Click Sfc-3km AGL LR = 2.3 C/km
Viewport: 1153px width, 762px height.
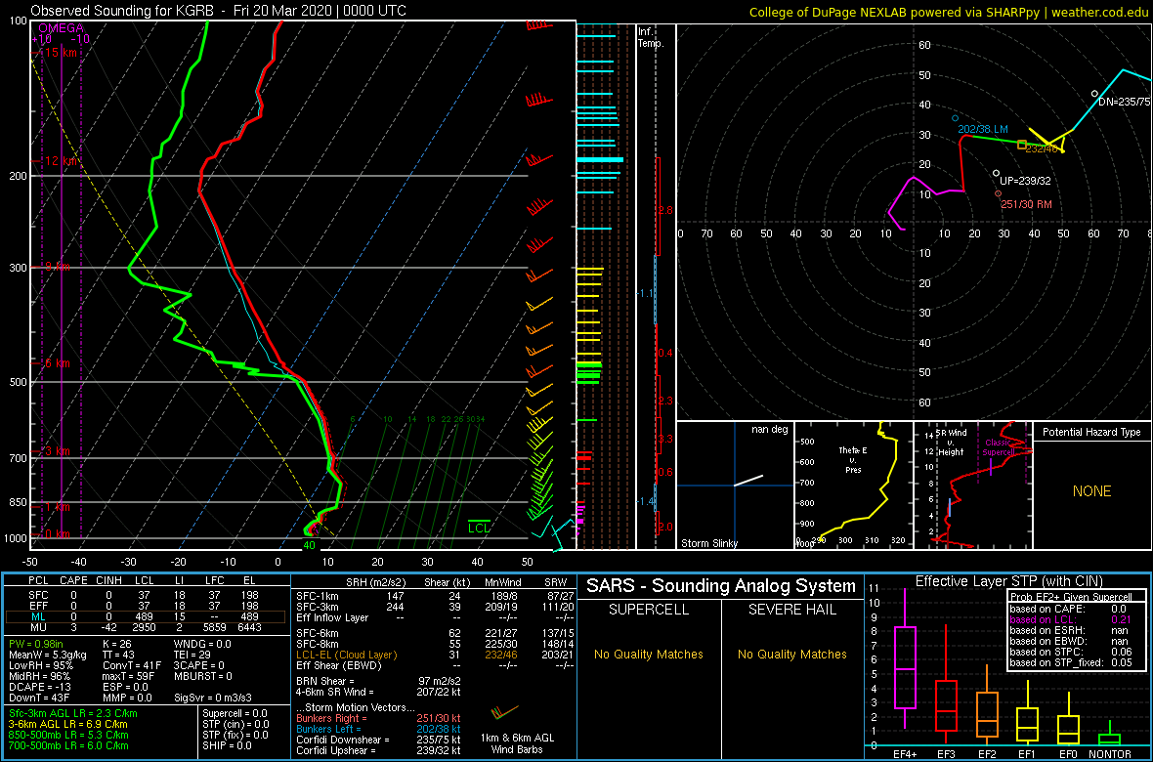coord(73,713)
